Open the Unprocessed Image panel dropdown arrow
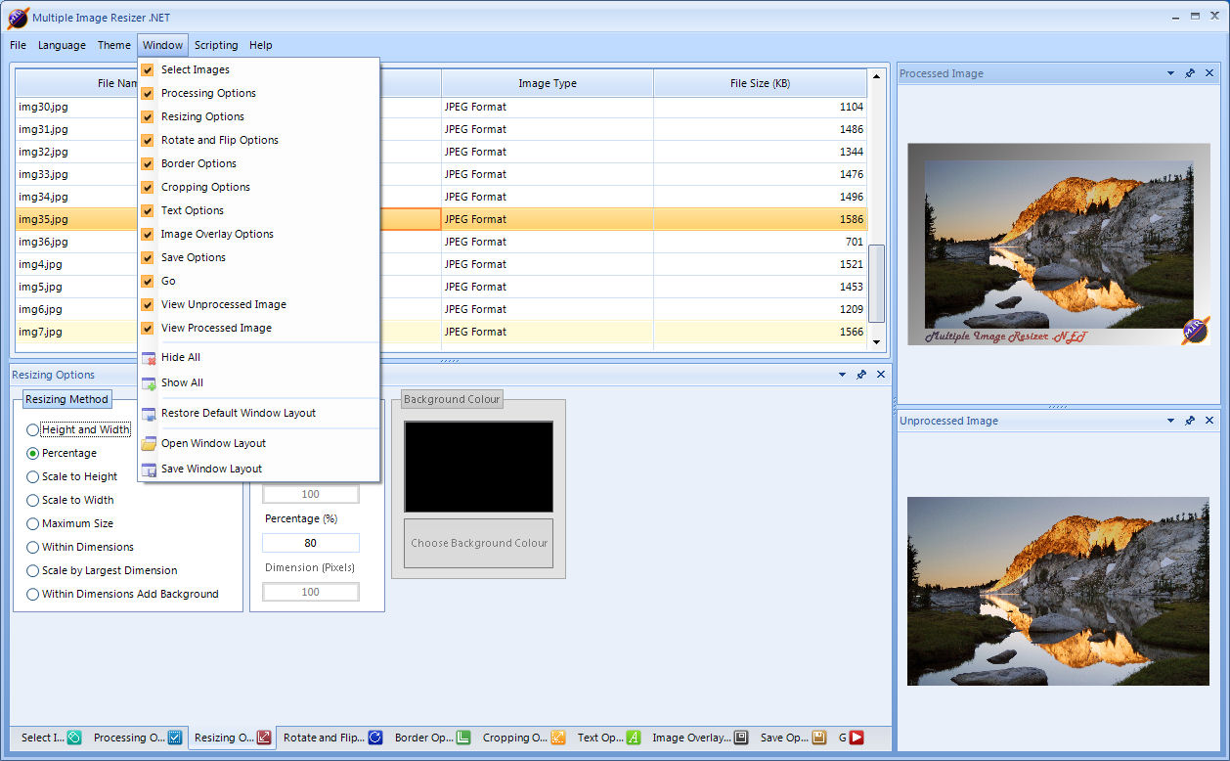This screenshot has height=761, width=1230. [x=1170, y=421]
